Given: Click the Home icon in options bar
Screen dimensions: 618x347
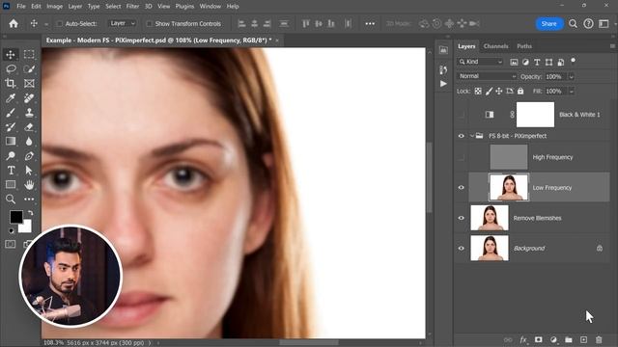Looking at the screenshot, I should [14, 23].
